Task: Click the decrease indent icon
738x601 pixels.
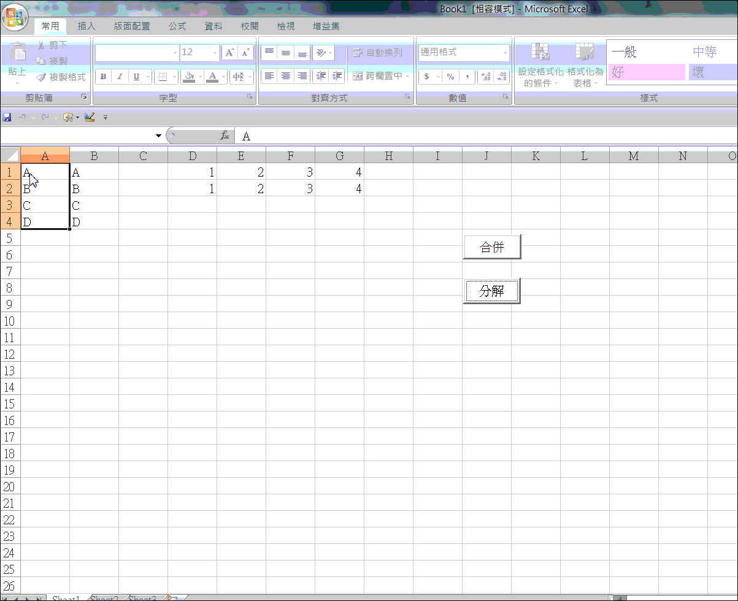Action: point(320,76)
